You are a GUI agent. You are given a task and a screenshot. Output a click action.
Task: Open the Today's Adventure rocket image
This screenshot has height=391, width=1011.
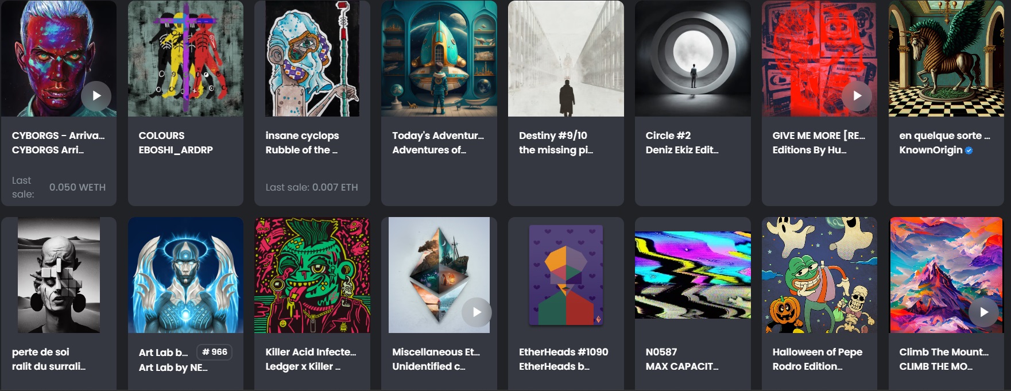[439, 59]
